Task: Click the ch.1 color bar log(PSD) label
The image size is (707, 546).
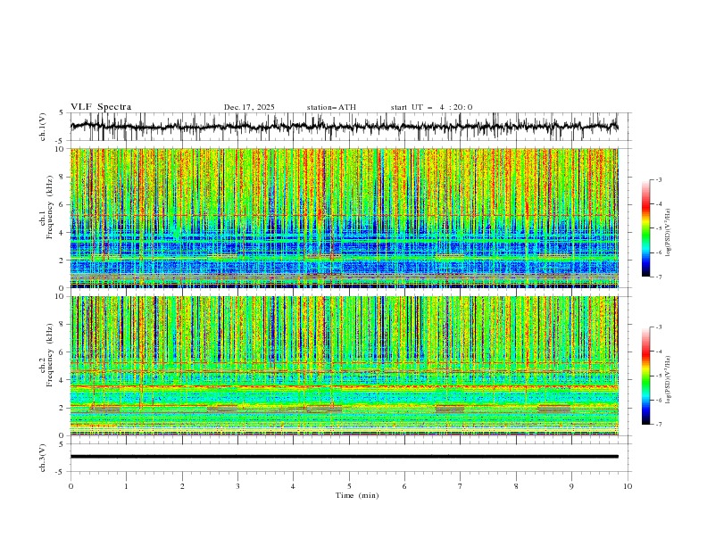Action: tap(668, 233)
